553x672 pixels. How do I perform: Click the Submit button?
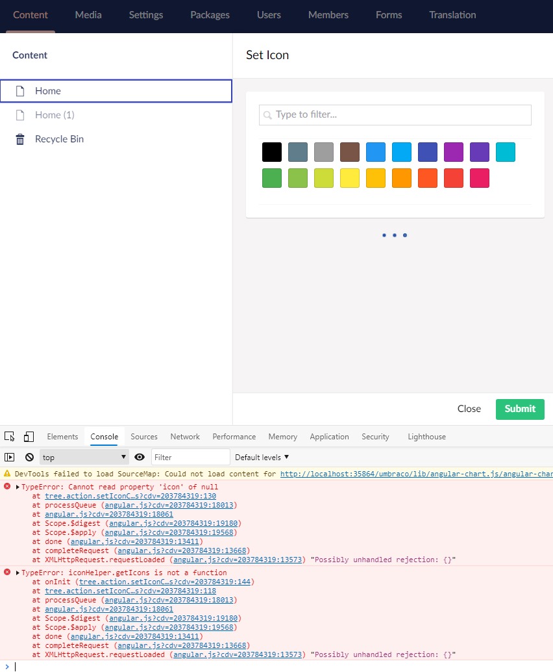click(x=519, y=409)
